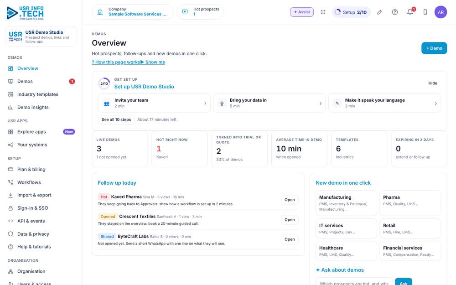
Task: Expand Make it speak your language step
Action: (x=384, y=103)
